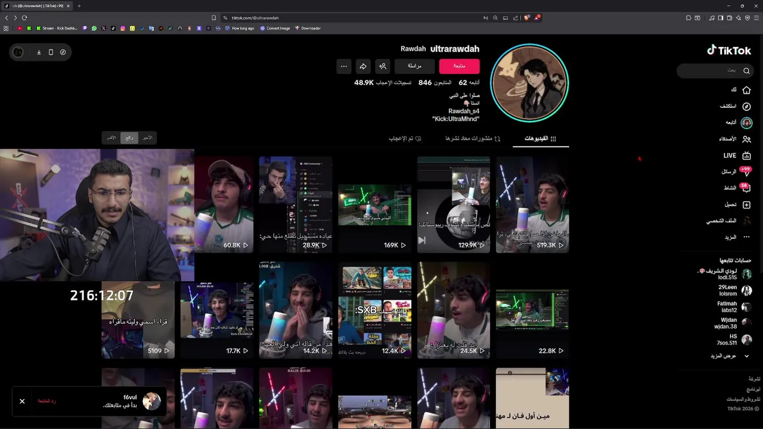This screenshot has height=429, width=763.
Task: Open the 846 following list
Action: (x=435, y=82)
